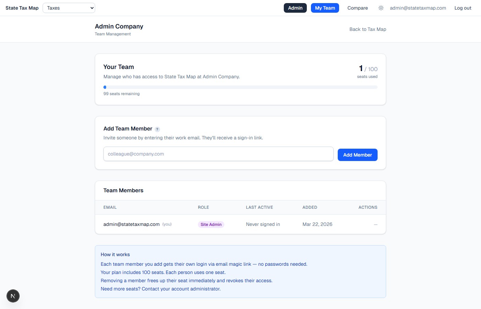Click admin@statetaxmap.com in the top bar
Screen dimensions: 481x309
click(x=418, y=8)
